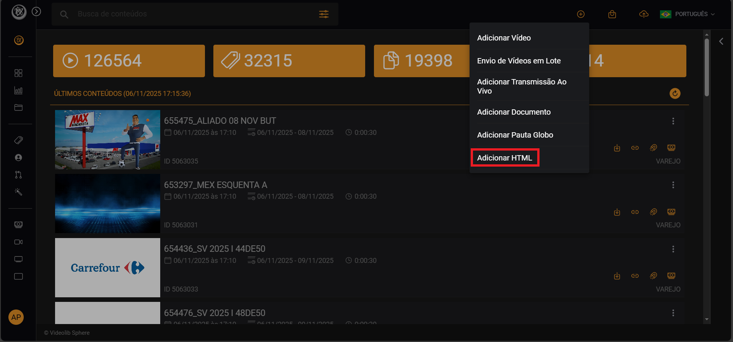Click the Videolib logo icon at top left
This screenshot has height=342, width=733.
tap(19, 12)
